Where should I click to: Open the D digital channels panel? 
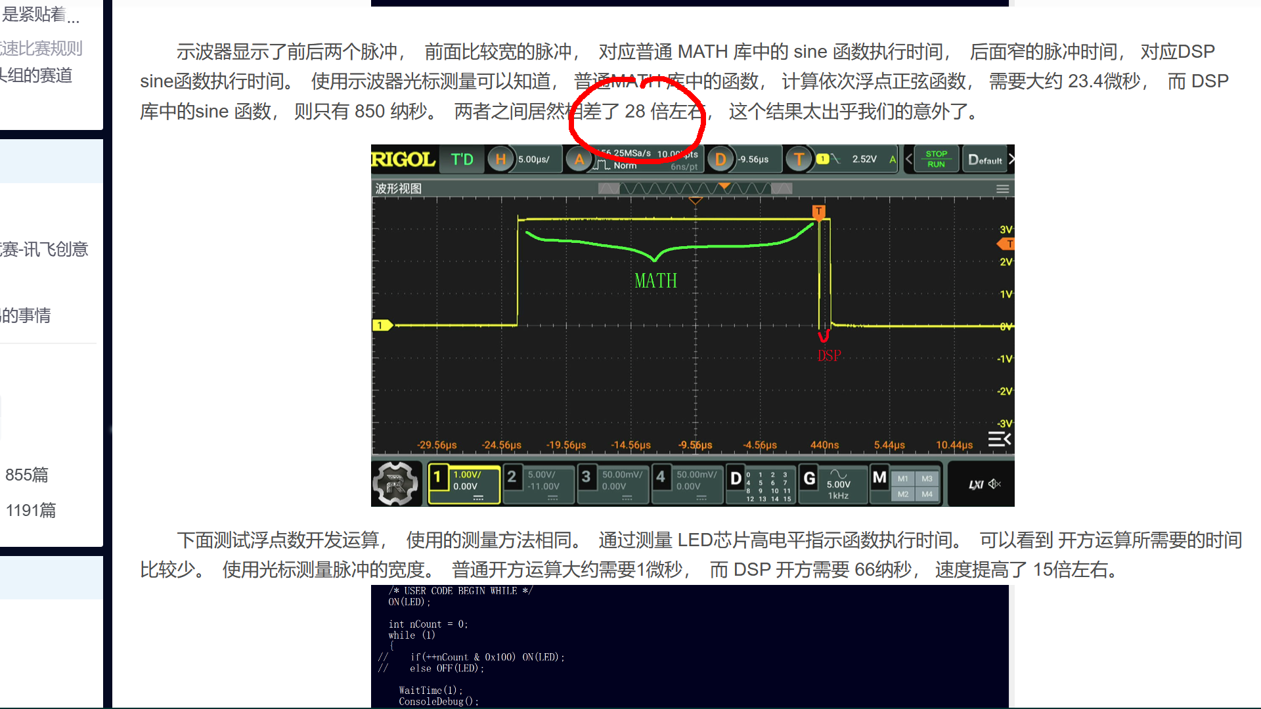click(x=736, y=479)
